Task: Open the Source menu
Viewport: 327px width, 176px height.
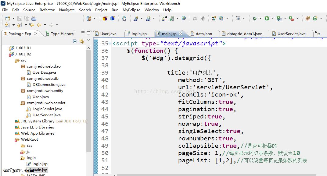Action: (x=29, y=10)
